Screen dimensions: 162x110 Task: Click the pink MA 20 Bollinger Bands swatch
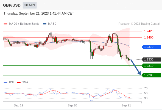(5, 24)
